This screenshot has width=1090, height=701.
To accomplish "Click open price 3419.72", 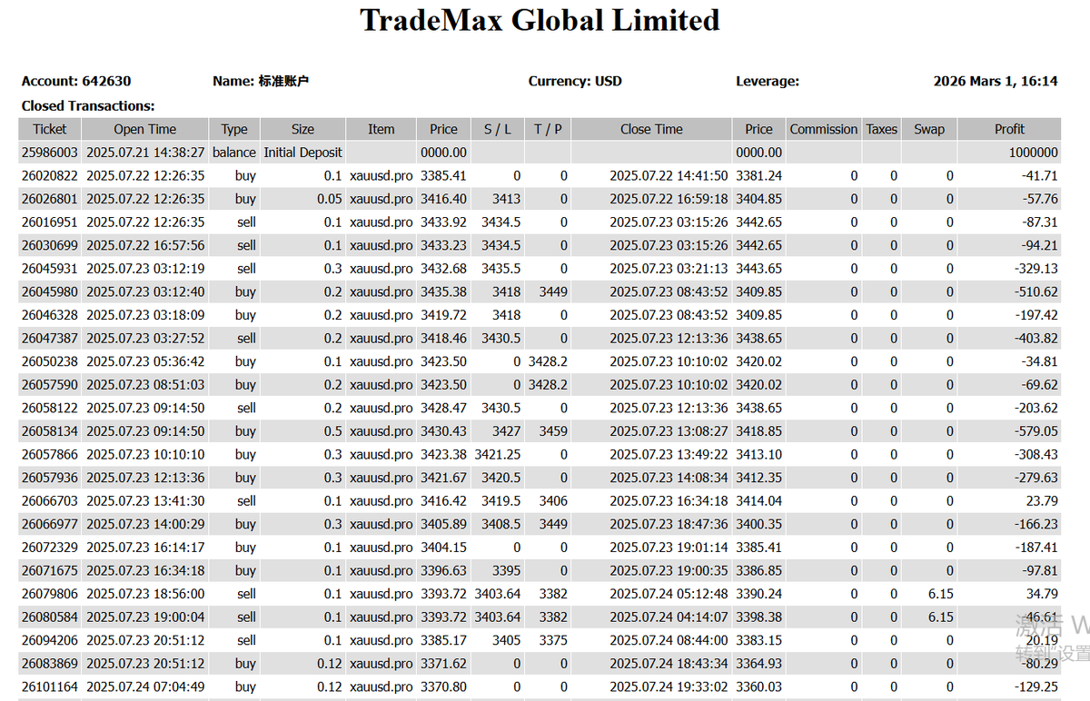I will click(x=443, y=315).
